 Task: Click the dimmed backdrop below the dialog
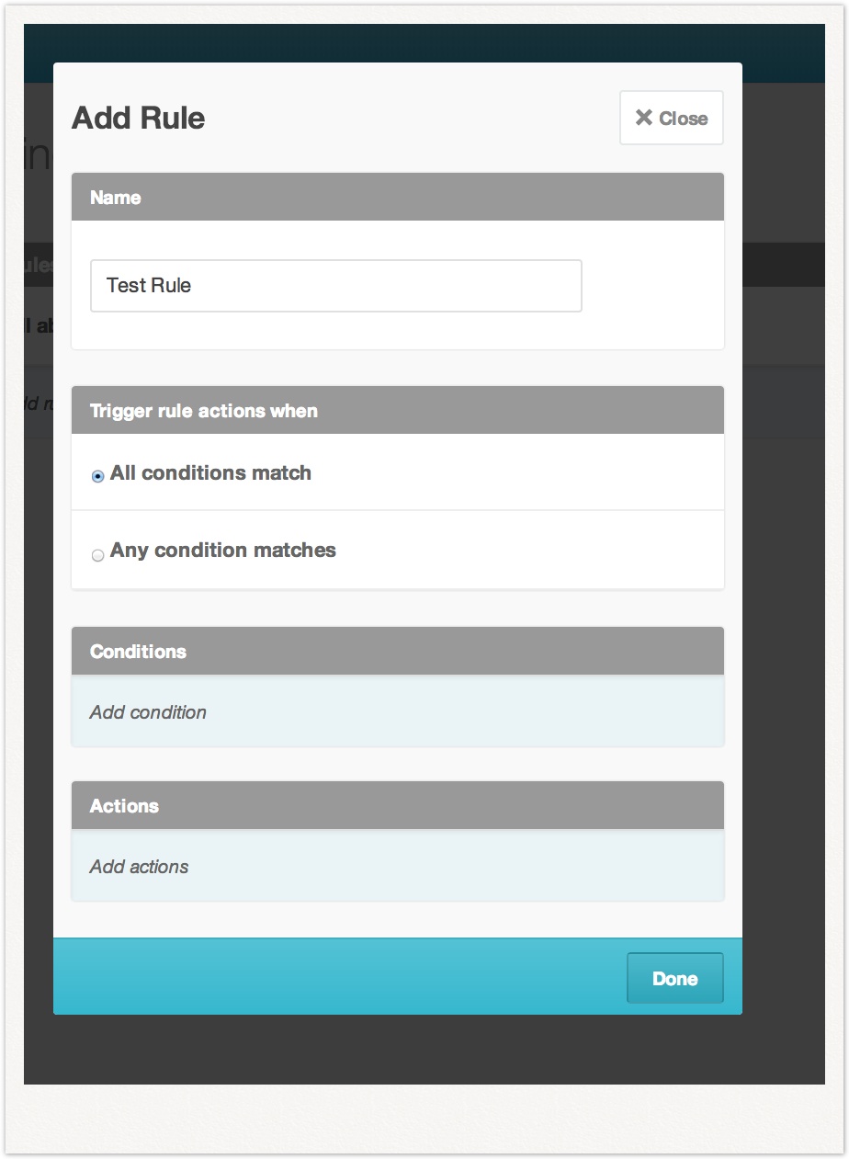[x=424, y=1050]
